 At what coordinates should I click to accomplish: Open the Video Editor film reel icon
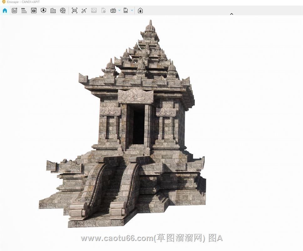(63, 10)
